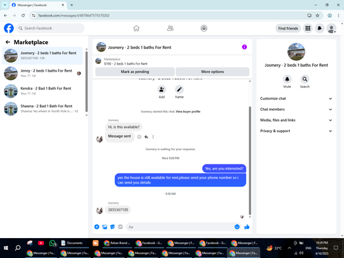Switch to Rehan Brand Chrome taskbar window
This screenshot has width=344, height=258.
tap(117, 243)
